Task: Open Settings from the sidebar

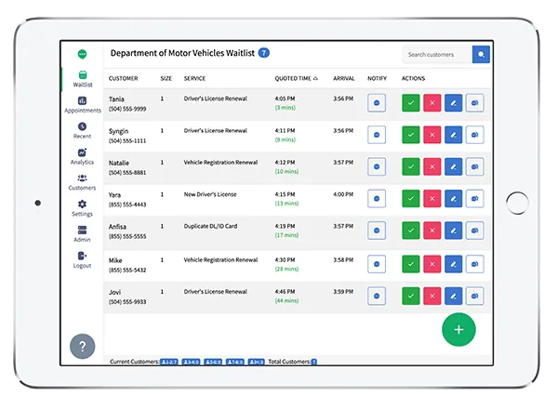Action: (x=82, y=208)
